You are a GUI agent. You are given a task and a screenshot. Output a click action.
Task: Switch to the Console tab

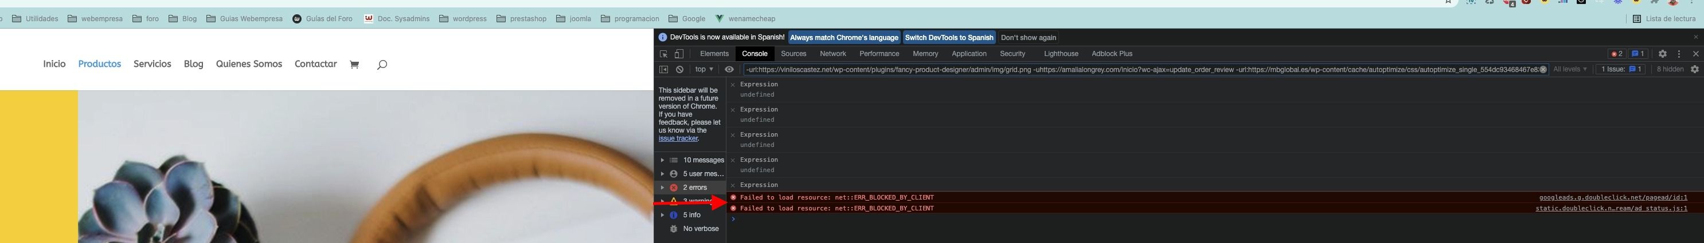click(x=755, y=54)
